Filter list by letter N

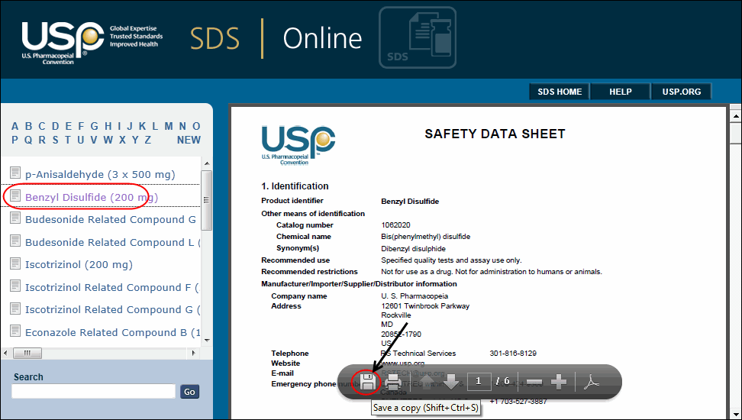click(182, 127)
